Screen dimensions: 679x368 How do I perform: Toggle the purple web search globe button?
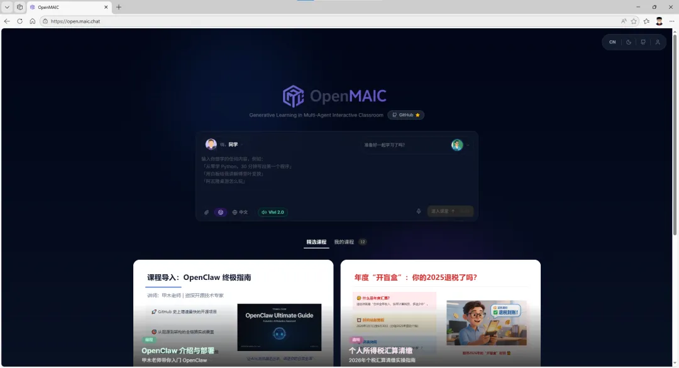(x=221, y=213)
